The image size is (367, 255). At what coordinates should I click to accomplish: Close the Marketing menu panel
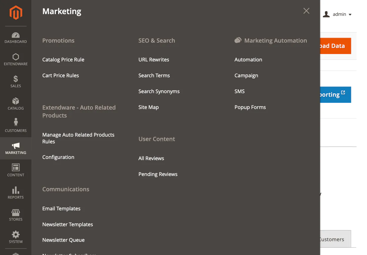[306, 11]
